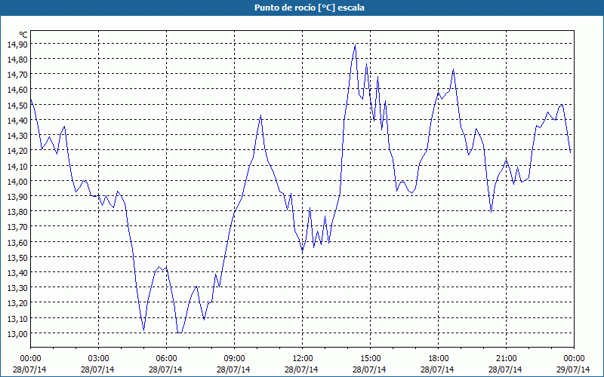Pick the 13,60 scale value
This screenshot has height=377, width=604.
coord(17,242)
